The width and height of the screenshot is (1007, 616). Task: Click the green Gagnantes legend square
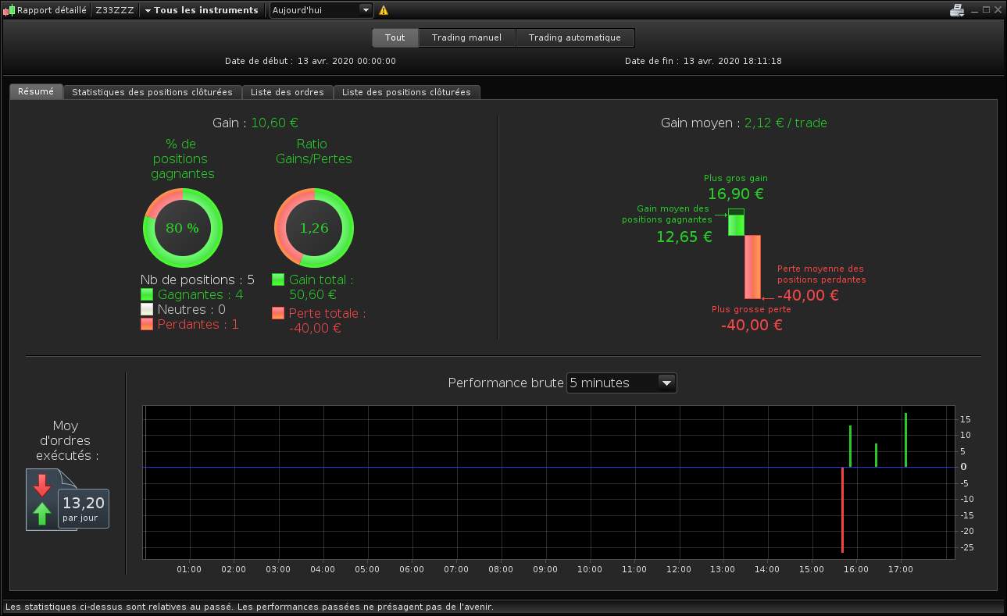pyautogui.click(x=147, y=294)
